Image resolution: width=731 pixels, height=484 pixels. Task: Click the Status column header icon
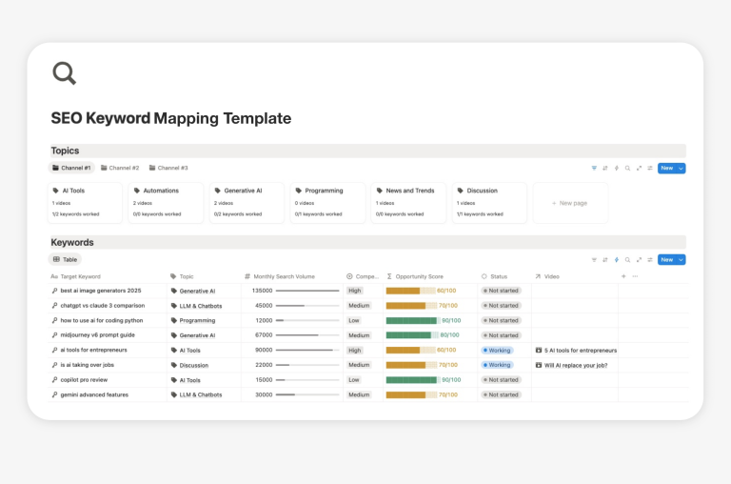click(484, 276)
